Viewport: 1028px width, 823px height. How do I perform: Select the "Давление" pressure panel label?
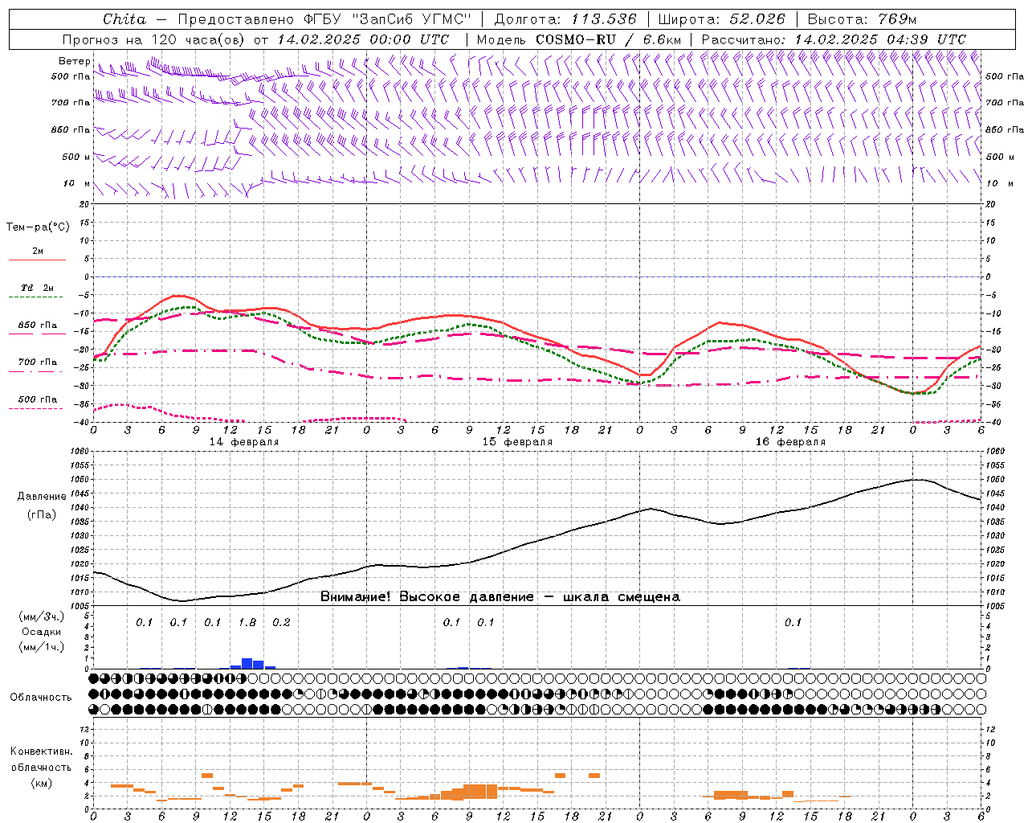(42, 497)
